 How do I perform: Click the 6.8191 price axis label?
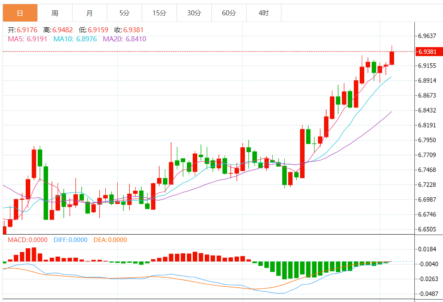coord(427,125)
